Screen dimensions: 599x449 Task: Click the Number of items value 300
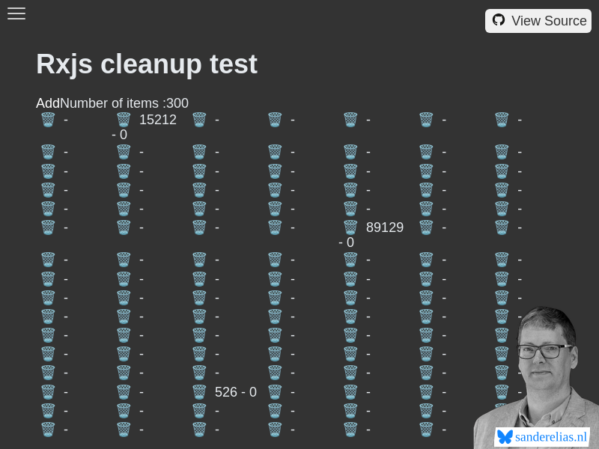(x=177, y=103)
